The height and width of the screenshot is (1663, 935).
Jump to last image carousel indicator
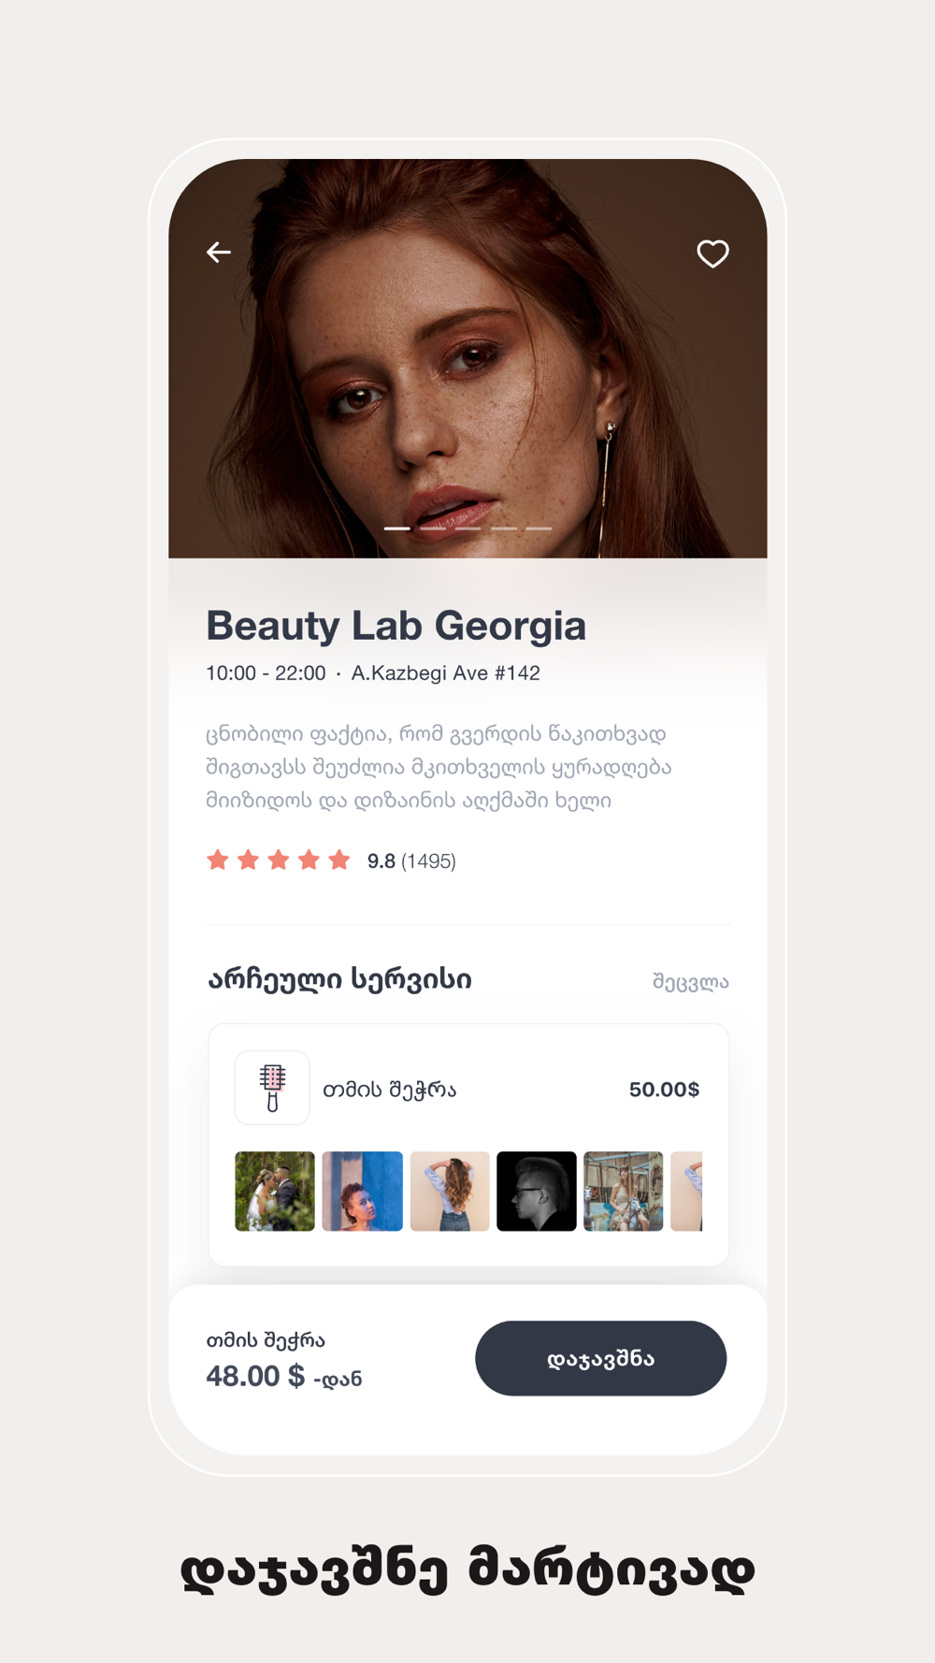click(539, 528)
